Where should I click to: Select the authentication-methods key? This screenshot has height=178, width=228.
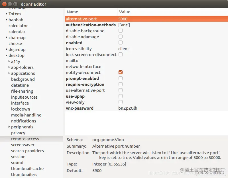coord(91,25)
